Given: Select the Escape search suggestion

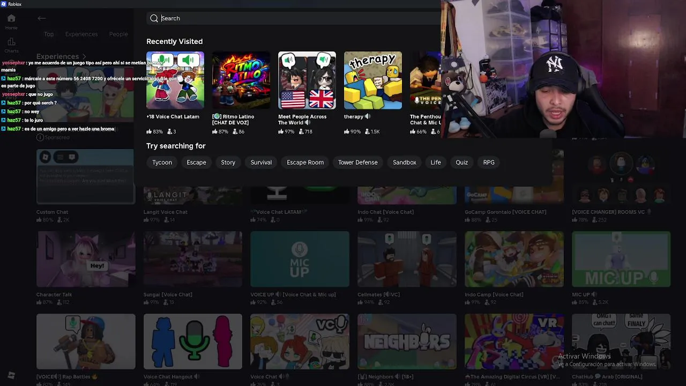Looking at the screenshot, I should click(x=196, y=162).
